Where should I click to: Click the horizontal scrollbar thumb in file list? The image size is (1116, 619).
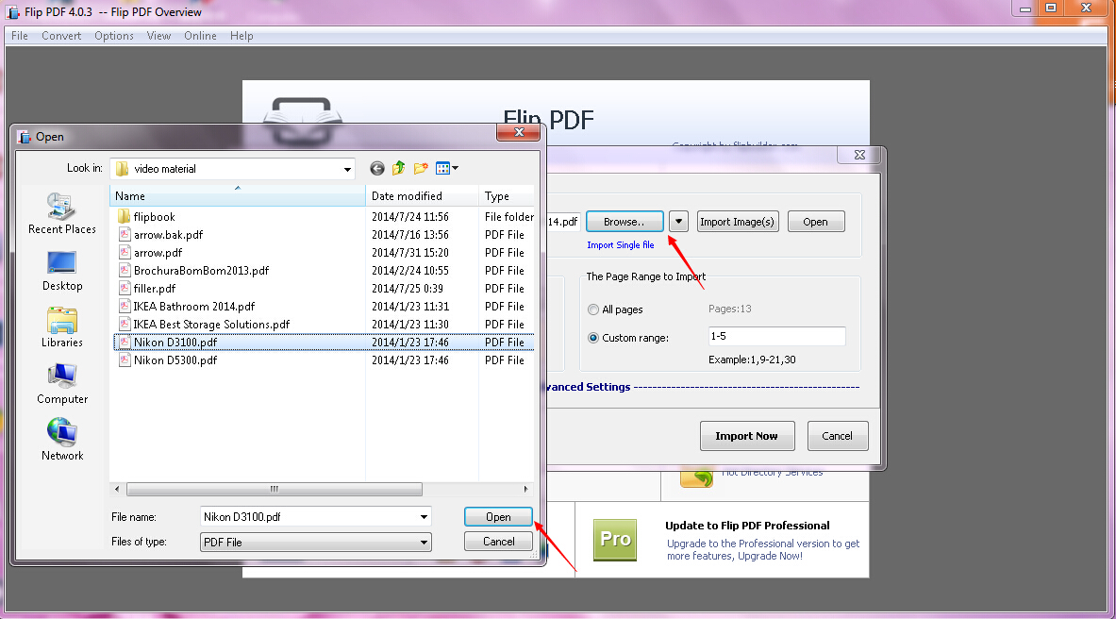[274, 490]
